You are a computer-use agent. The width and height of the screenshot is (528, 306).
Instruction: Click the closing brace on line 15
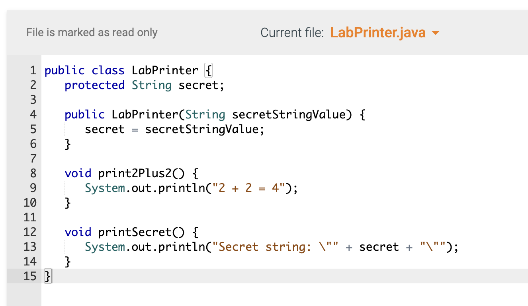click(x=47, y=276)
